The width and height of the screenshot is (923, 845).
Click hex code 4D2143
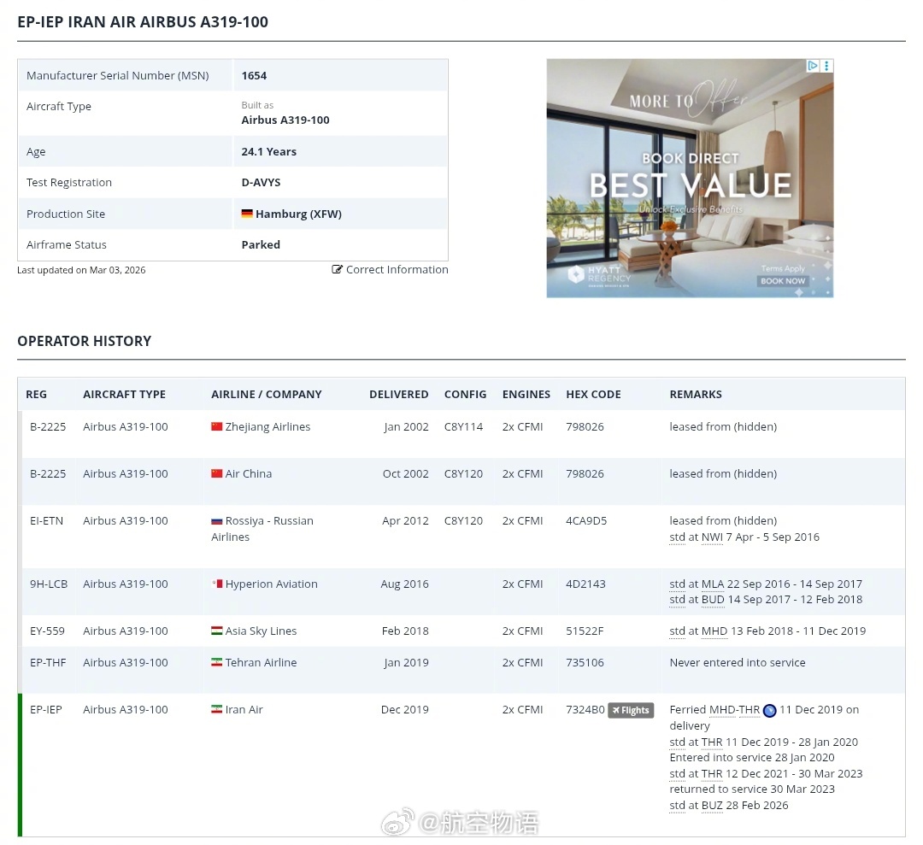(585, 584)
